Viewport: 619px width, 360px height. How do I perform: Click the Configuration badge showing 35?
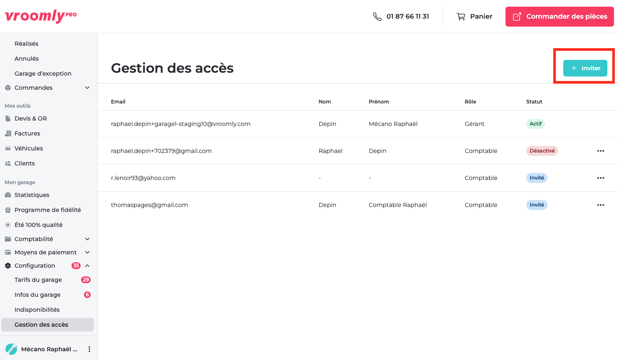[76, 266]
